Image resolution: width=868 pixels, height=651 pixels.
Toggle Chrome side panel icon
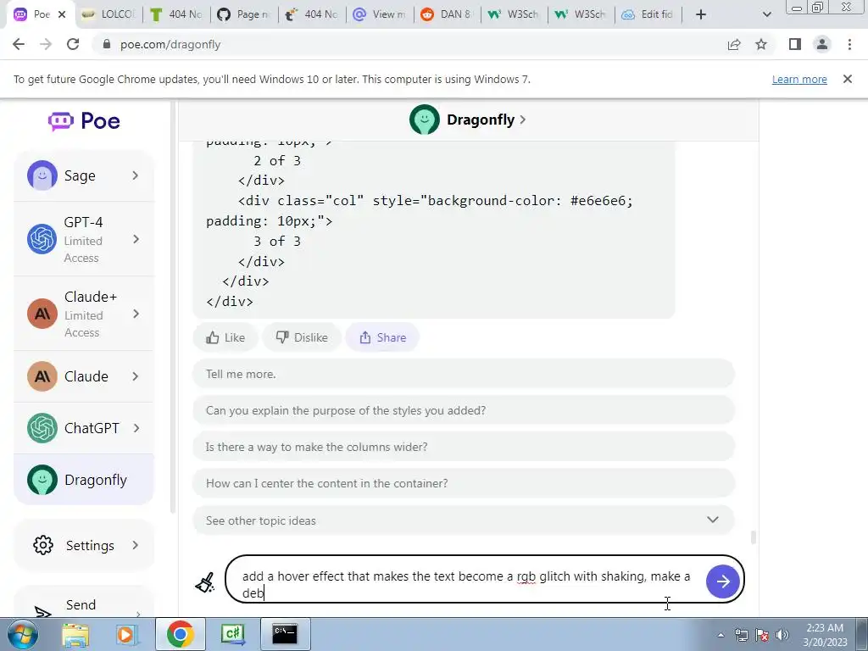(795, 44)
